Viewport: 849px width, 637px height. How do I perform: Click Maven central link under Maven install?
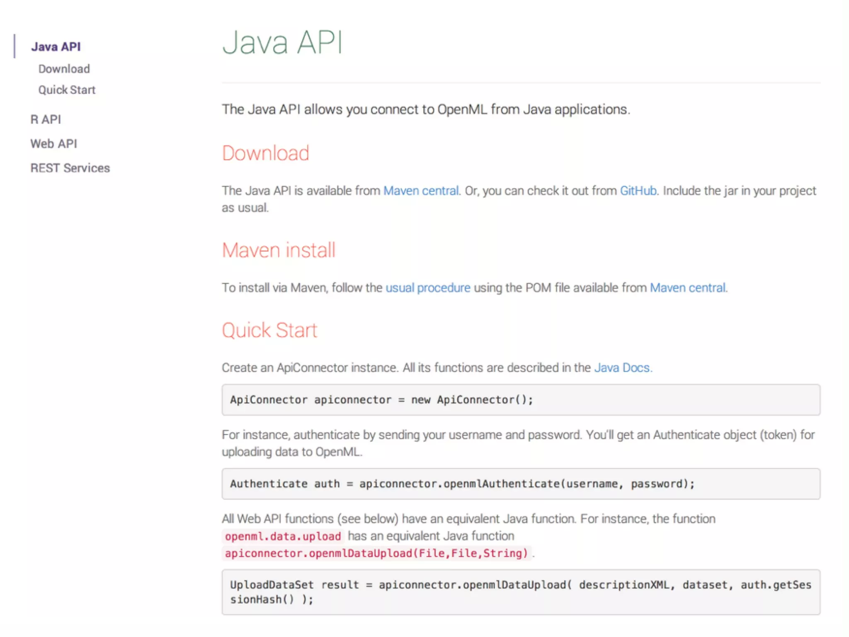click(x=688, y=288)
